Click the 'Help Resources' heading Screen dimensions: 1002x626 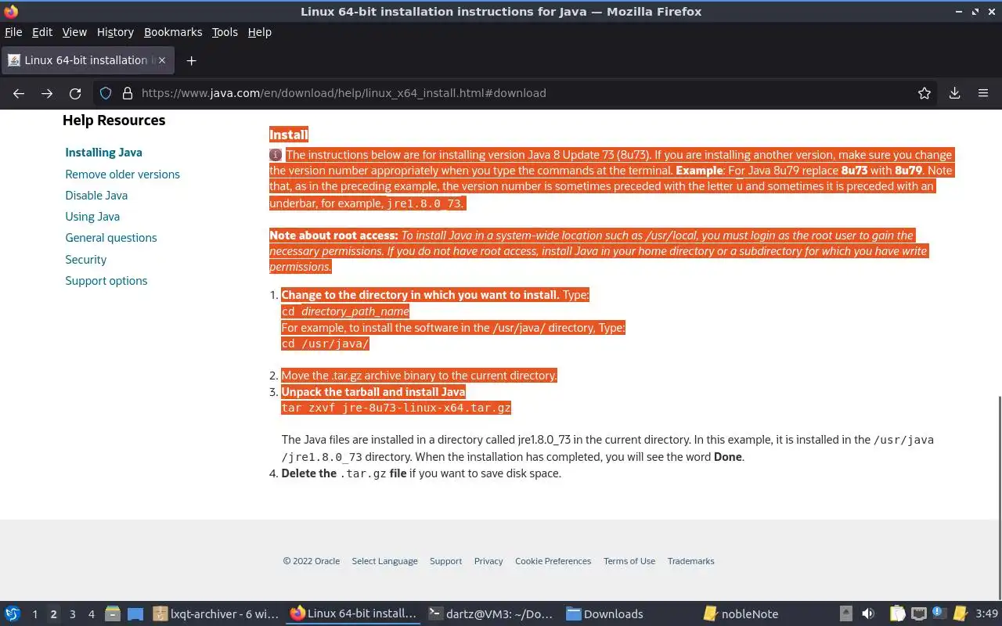(x=114, y=121)
